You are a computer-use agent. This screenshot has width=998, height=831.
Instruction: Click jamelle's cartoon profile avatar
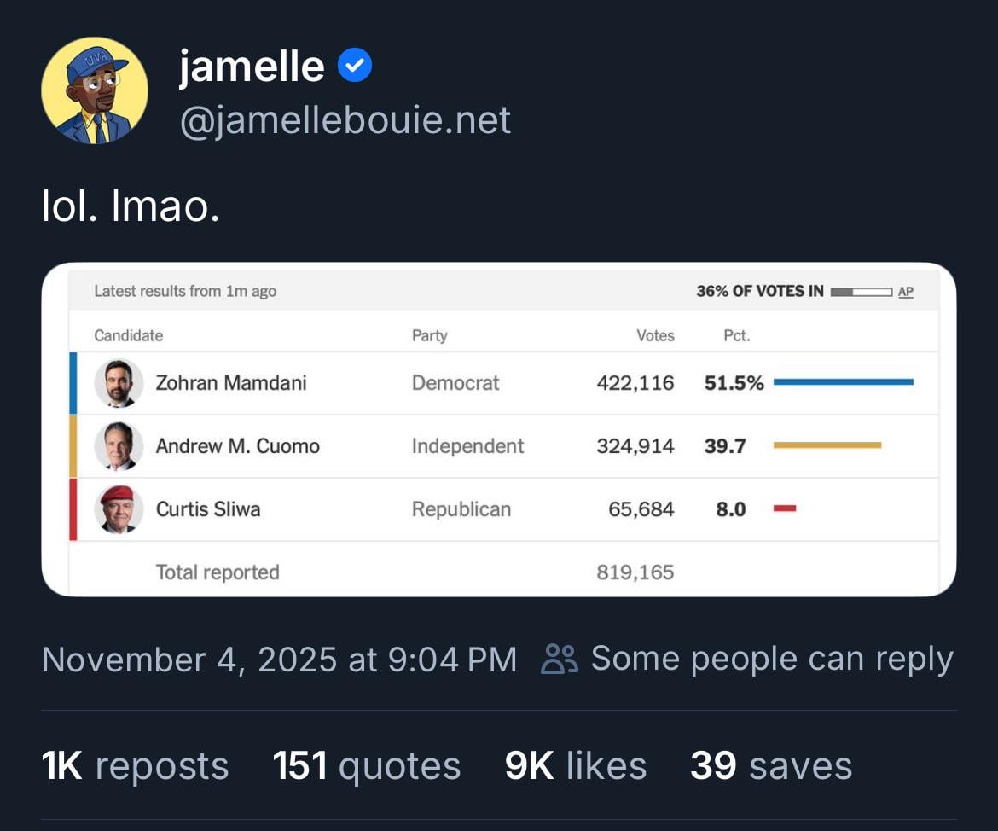click(x=95, y=91)
